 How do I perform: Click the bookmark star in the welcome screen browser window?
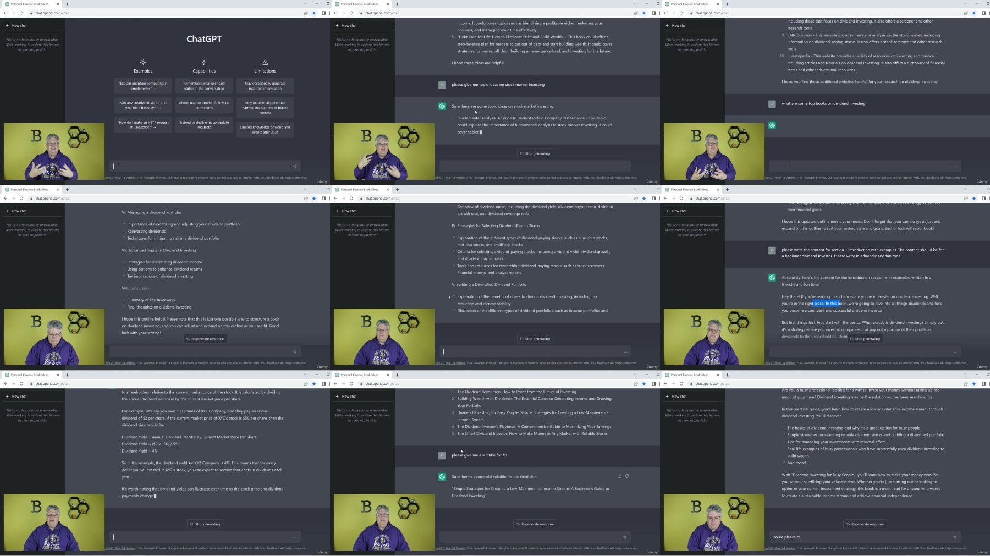pyautogui.click(x=314, y=13)
